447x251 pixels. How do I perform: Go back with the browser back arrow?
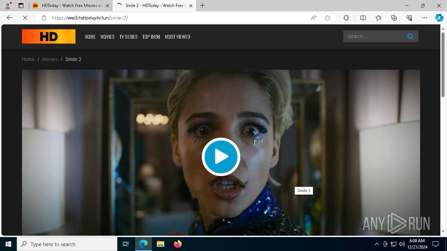pyautogui.click(x=10, y=18)
